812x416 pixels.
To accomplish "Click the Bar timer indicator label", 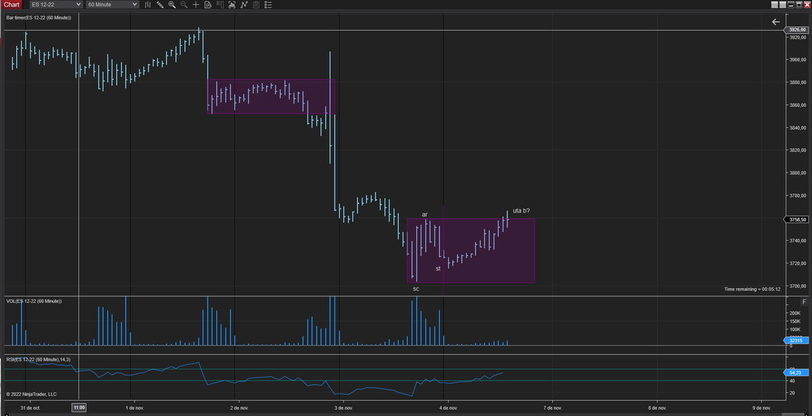I will [x=39, y=18].
